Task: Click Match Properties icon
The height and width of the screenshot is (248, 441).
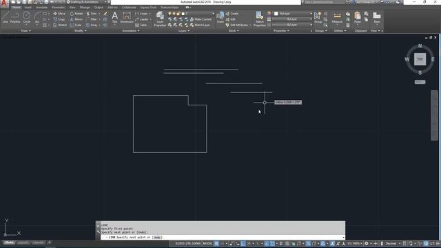Action: [259, 19]
